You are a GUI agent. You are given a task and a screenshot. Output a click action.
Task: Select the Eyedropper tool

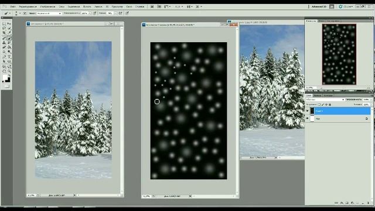pos(9,32)
